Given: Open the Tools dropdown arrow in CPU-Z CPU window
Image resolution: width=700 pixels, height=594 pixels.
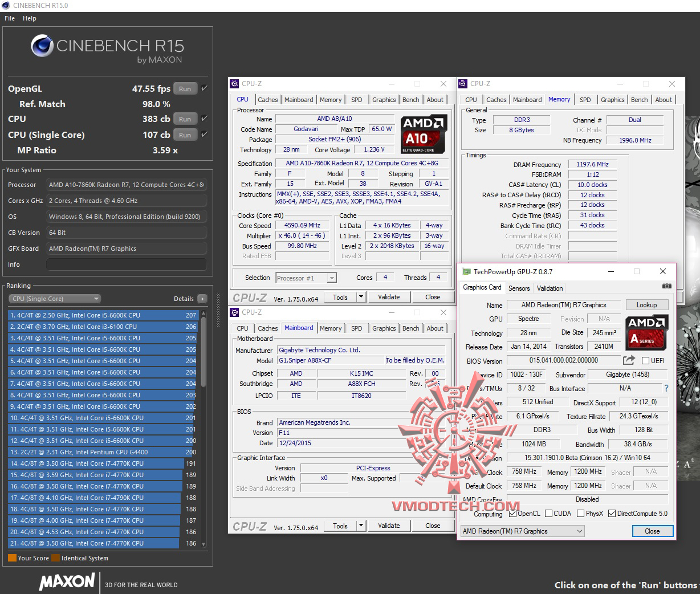Looking at the screenshot, I should [x=361, y=297].
